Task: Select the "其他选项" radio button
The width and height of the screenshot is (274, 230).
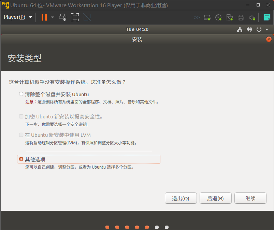Action: point(21,159)
